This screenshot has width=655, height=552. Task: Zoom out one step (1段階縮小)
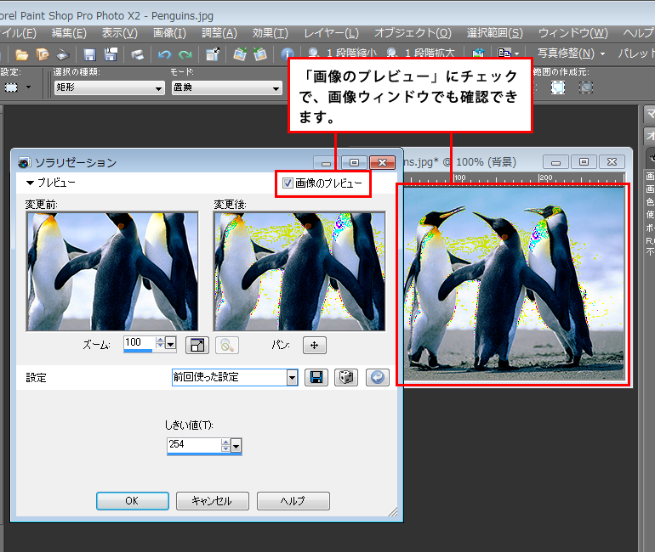point(343,53)
